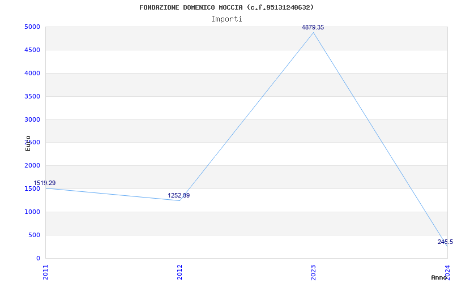Click the 2023 year axis label
This screenshot has height=283, width=453.
[x=314, y=272]
